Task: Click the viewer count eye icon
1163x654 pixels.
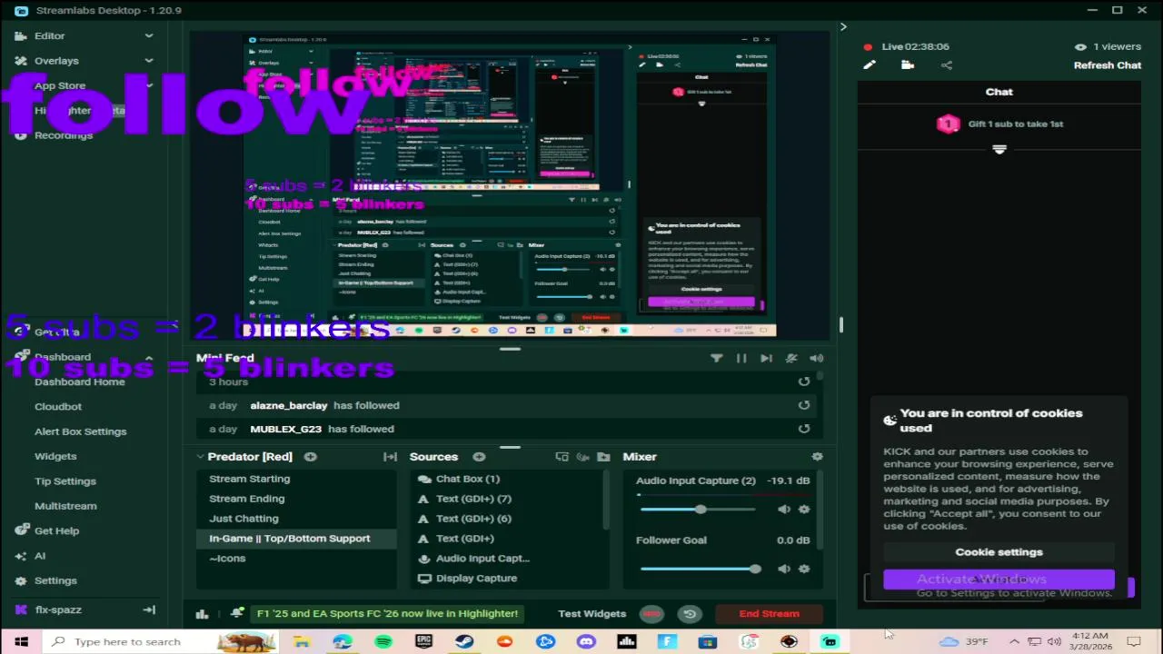Action: point(1080,46)
